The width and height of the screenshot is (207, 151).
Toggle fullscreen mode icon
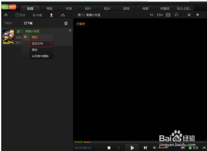[204, 148]
